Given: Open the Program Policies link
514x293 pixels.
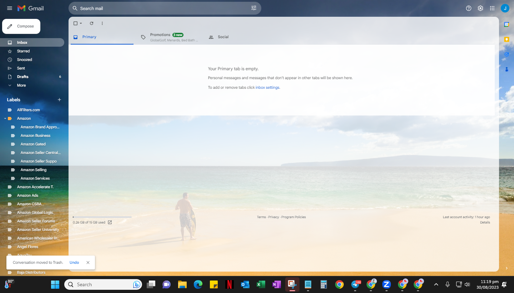Looking at the screenshot, I should point(293,217).
